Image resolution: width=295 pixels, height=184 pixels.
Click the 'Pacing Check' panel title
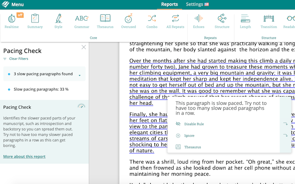tap(23, 51)
